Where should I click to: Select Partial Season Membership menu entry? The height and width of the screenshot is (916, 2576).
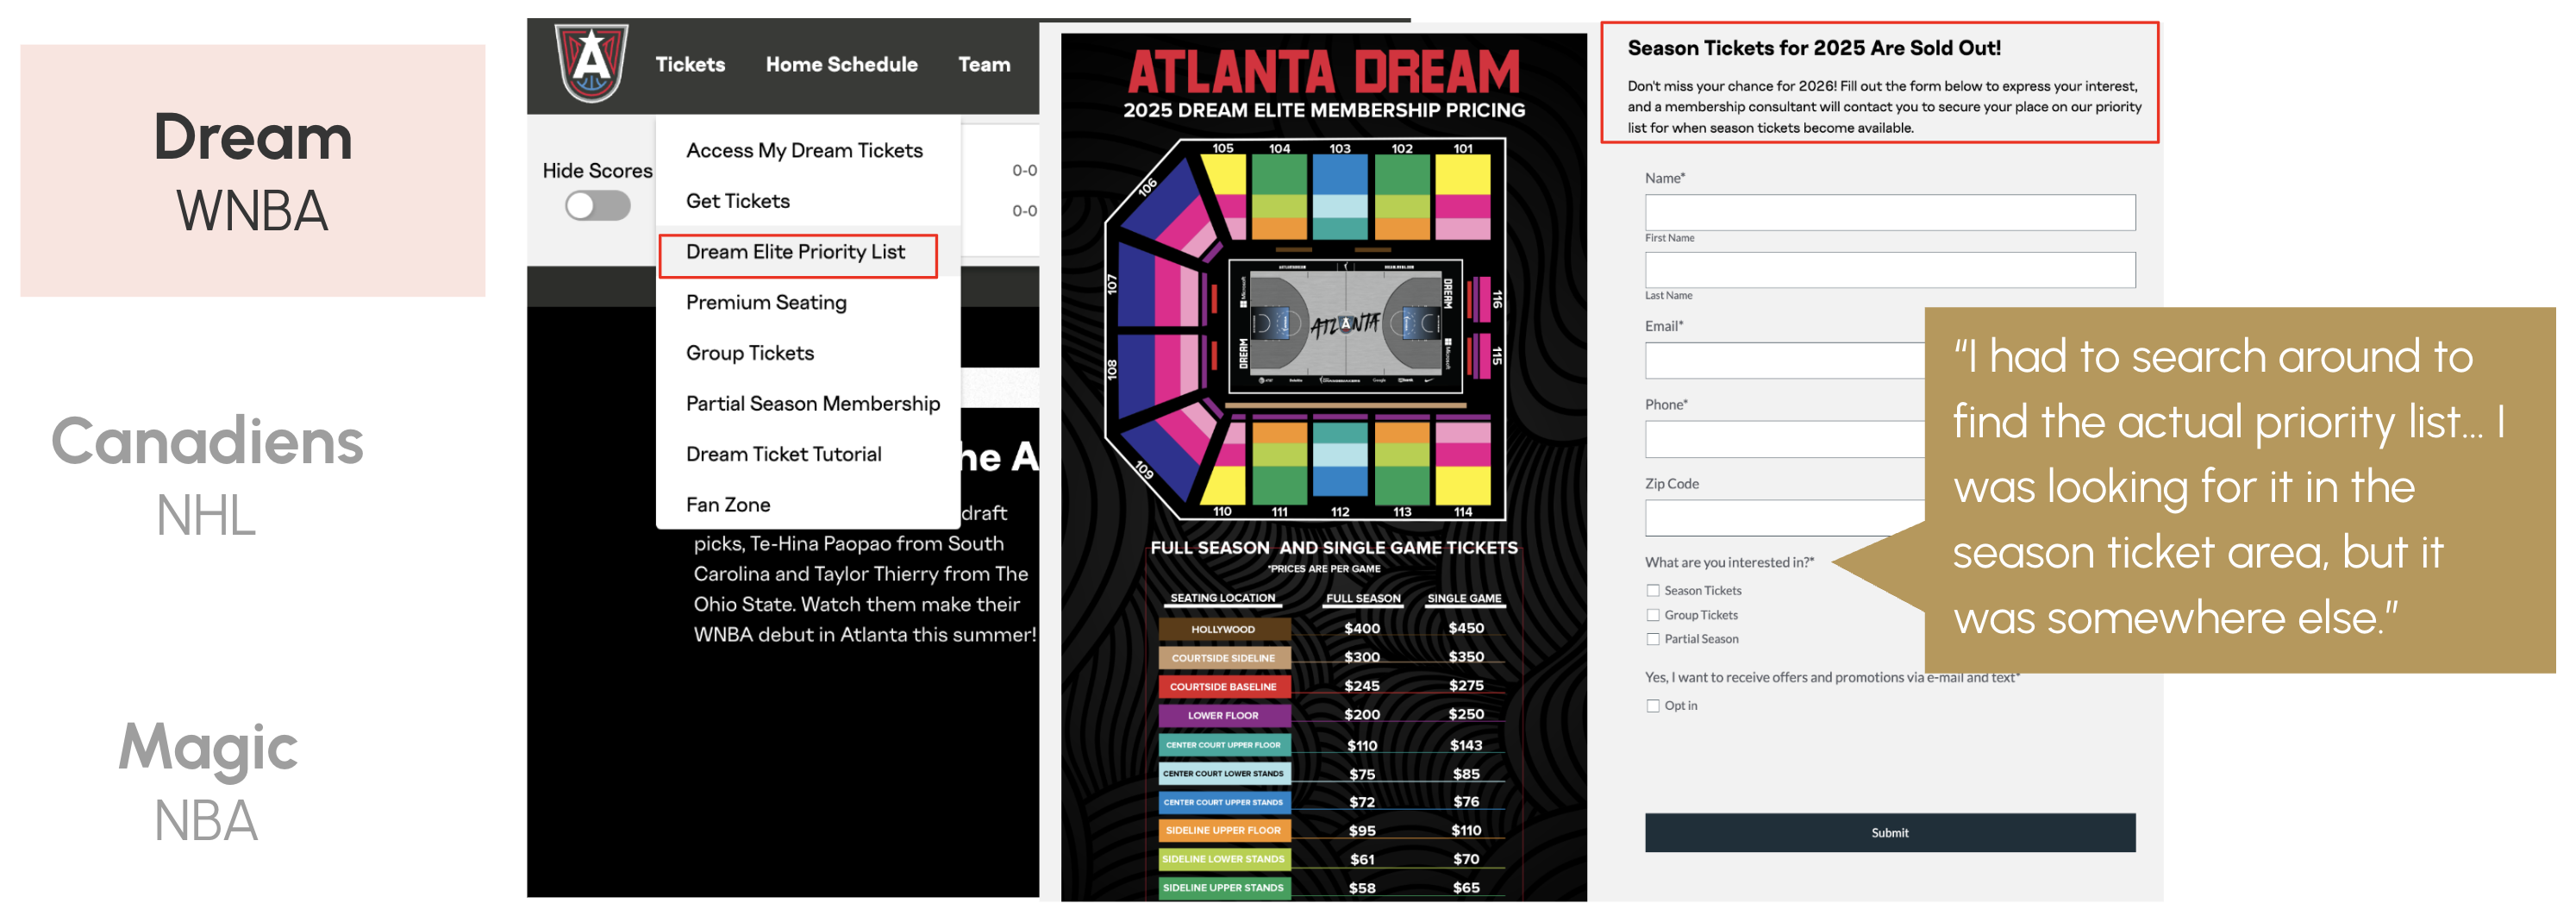[812, 404]
